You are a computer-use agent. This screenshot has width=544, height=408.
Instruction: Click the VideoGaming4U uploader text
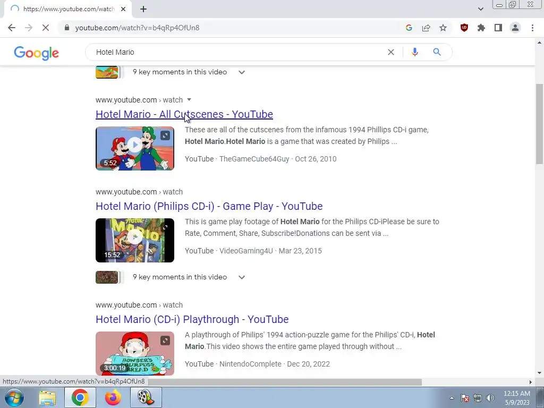[246, 251]
